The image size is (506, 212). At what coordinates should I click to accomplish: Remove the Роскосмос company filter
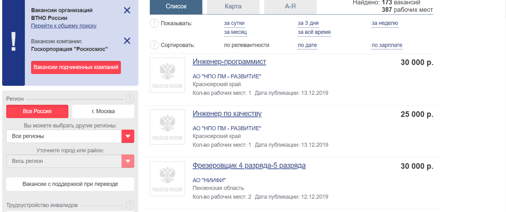point(127,41)
